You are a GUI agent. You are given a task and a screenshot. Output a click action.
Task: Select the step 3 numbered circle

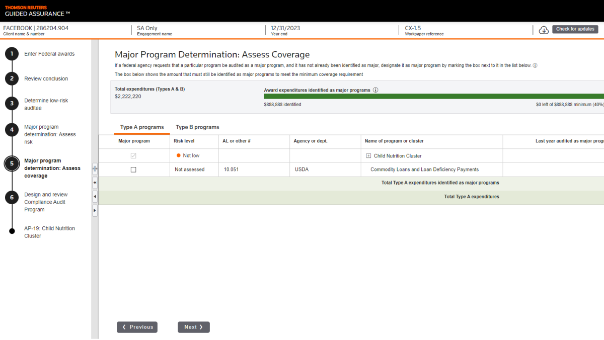[12, 104]
